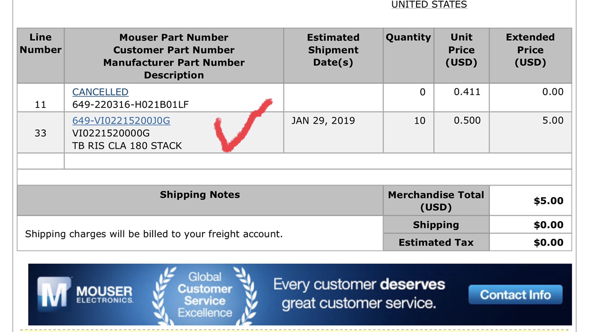Click the 'Every customer deserves' banner text
This screenshot has height=332, width=592.
click(359, 284)
